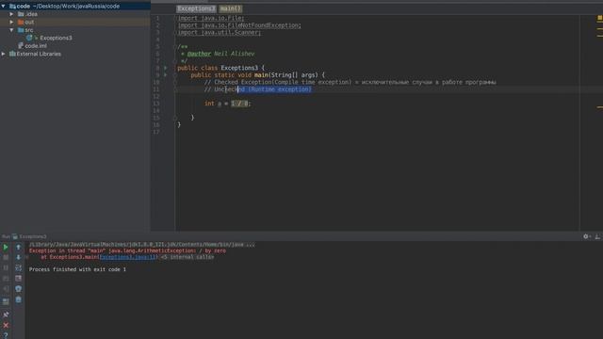Viewport: 603px width, 339px height.
Task: Click run gutter arrow beside class Exceptions3
Action: click(166, 68)
